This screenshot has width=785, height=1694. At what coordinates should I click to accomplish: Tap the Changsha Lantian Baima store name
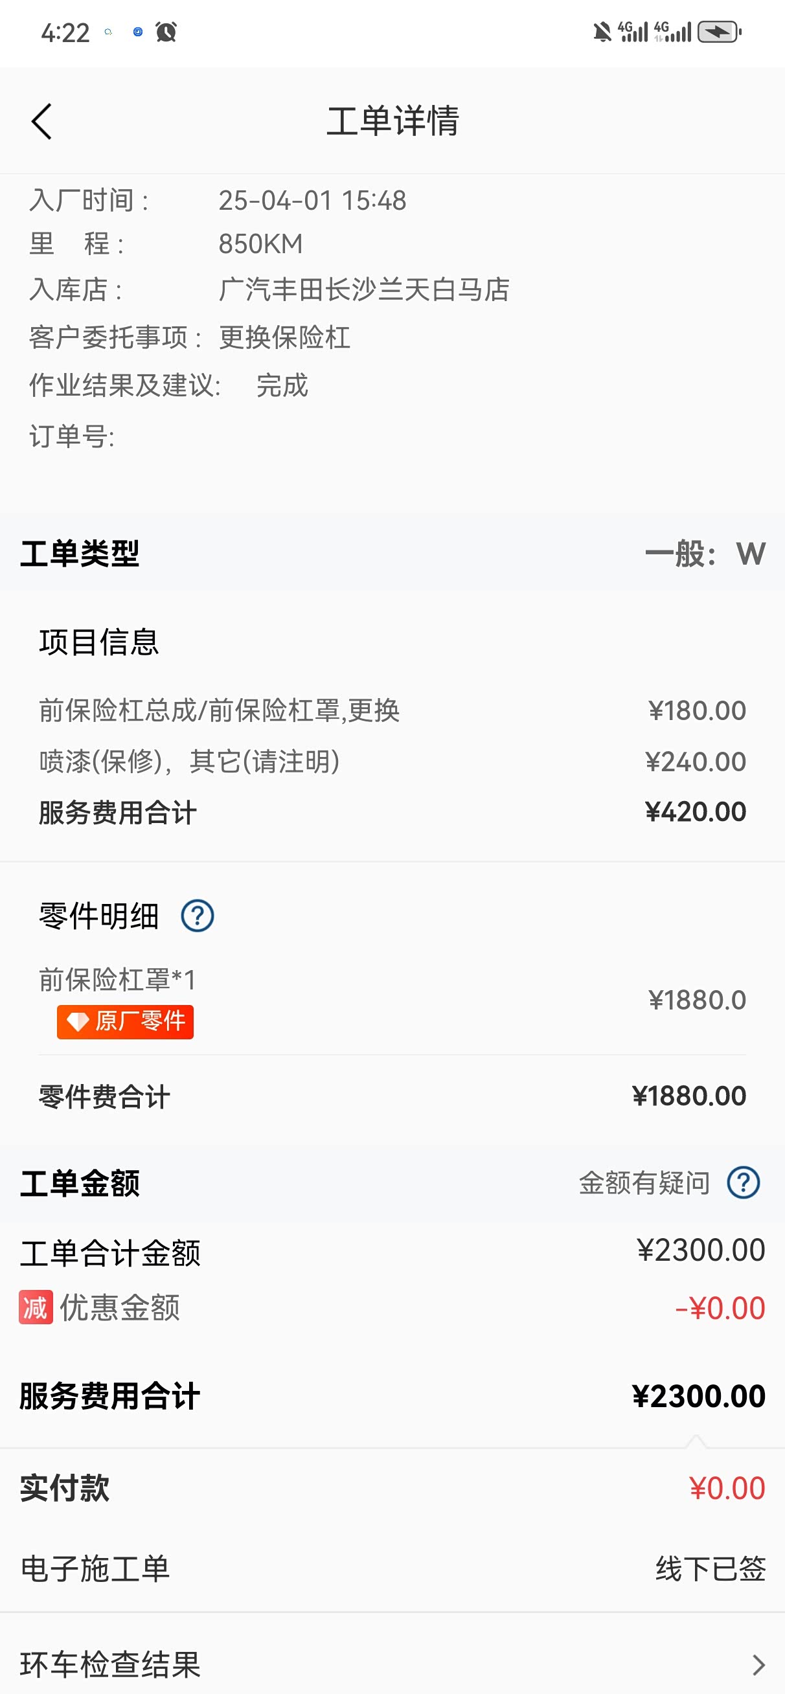[x=364, y=289]
